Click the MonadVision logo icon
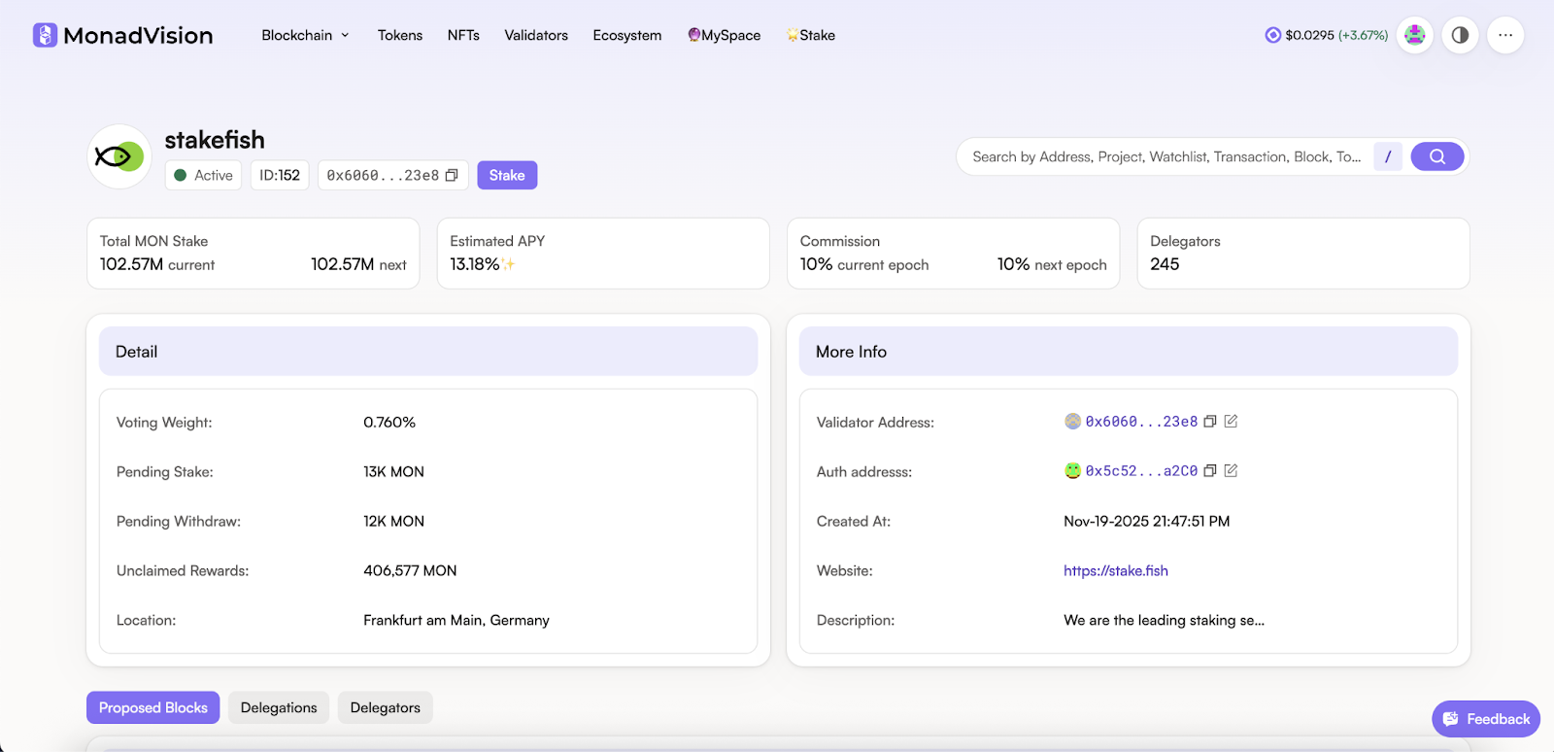Viewport: 1554px width, 752px height. click(45, 35)
